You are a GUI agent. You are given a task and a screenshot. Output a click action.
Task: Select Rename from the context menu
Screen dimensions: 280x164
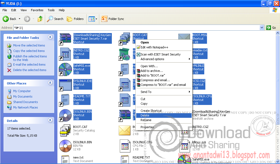146,120
